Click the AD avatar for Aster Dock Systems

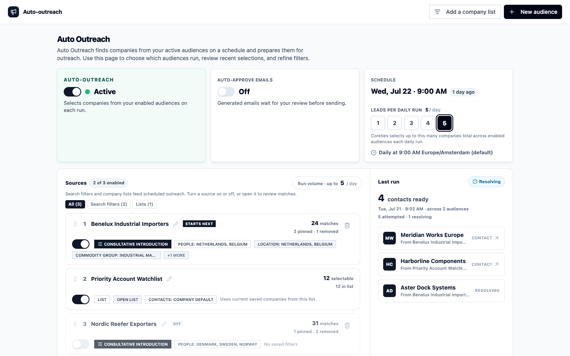coord(389,291)
